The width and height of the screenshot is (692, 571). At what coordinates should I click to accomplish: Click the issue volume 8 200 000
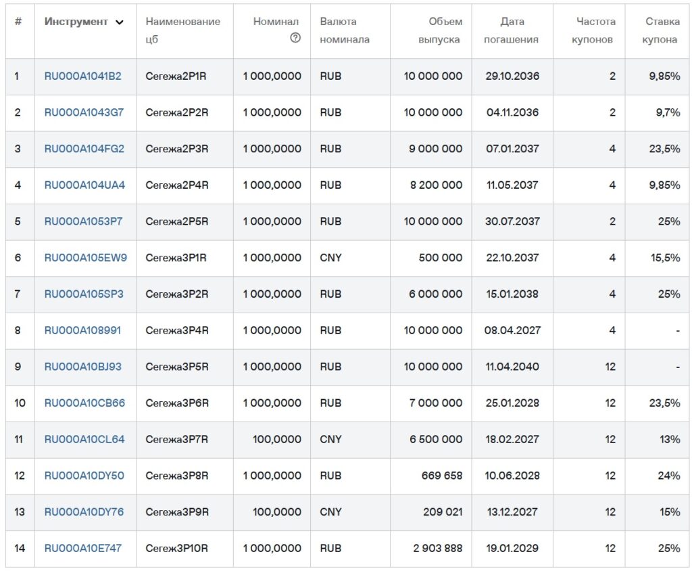point(436,185)
